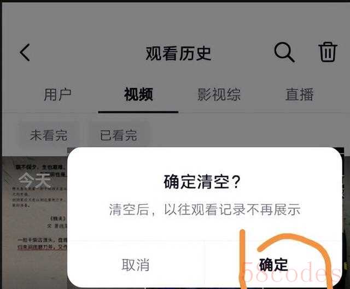Tap the 确定清空？ dialog heading
This screenshot has width=350, height=289.
tap(202, 182)
